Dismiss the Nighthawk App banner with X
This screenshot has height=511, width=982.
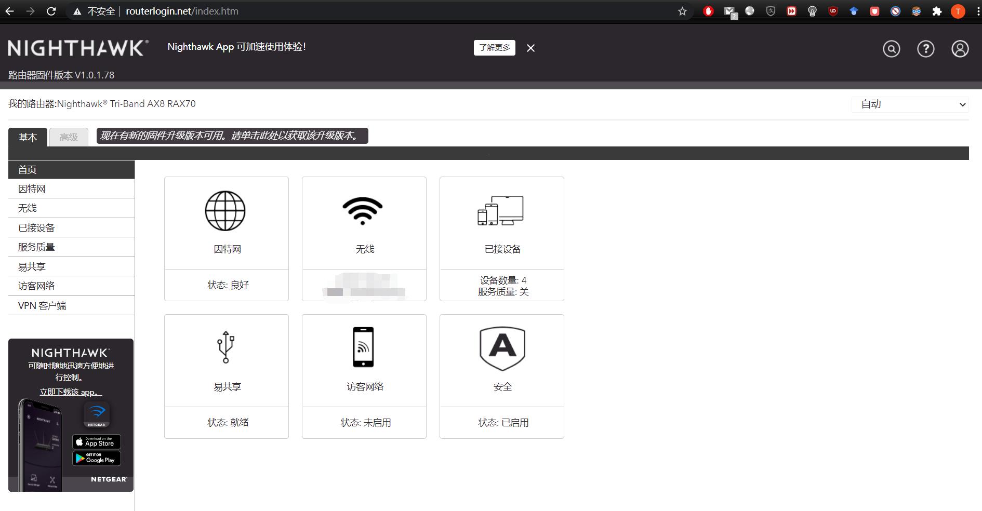point(530,48)
